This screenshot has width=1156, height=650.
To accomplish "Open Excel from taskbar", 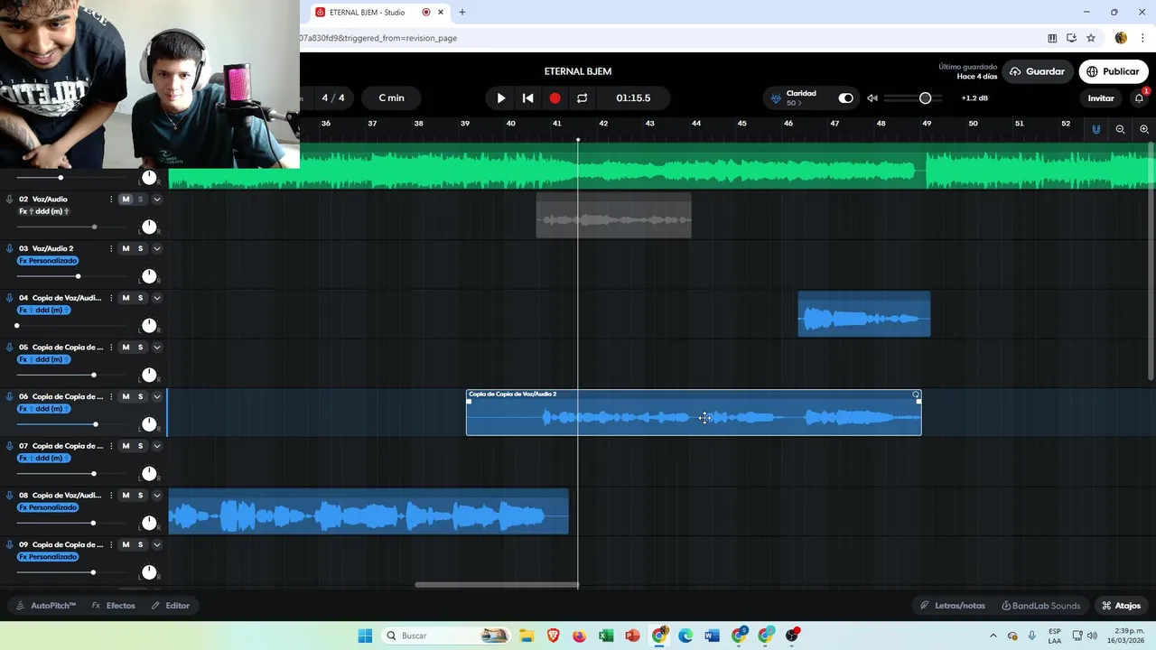I will point(606,636).
